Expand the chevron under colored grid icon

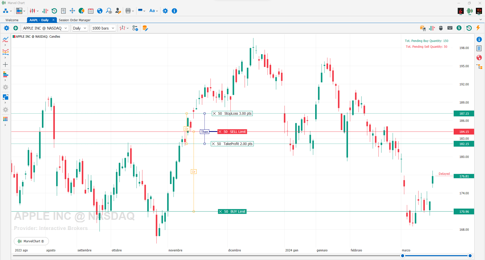tap(5, 125)
